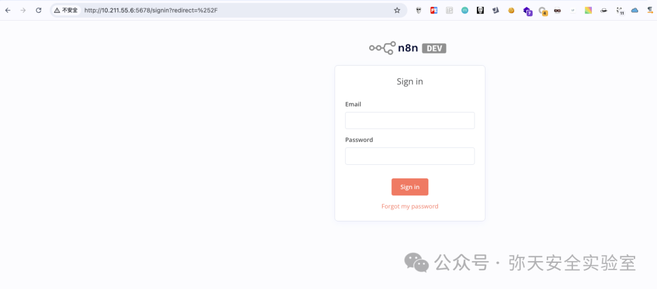The image size is (657, 289).
Task: Open the grey alien mask extension
Action: click(x=419, y=10)
